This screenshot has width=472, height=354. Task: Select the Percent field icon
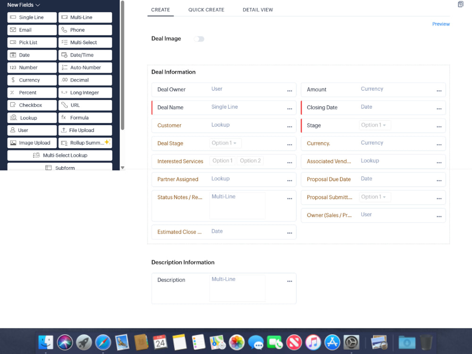12,93
